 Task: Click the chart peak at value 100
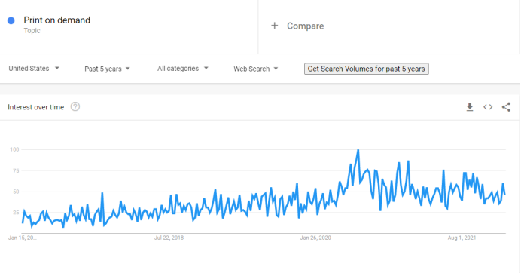click(x=358, y=150)
